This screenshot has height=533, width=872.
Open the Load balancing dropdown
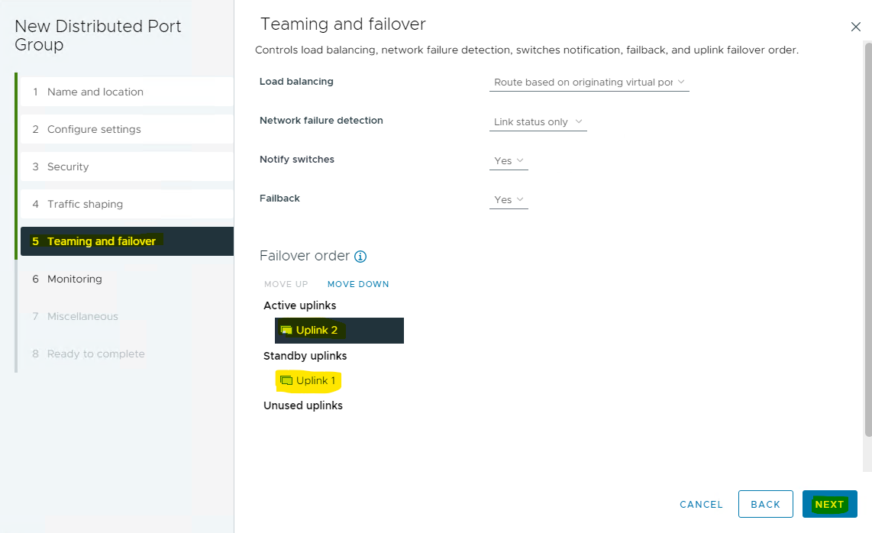click(x=589, y=82)
